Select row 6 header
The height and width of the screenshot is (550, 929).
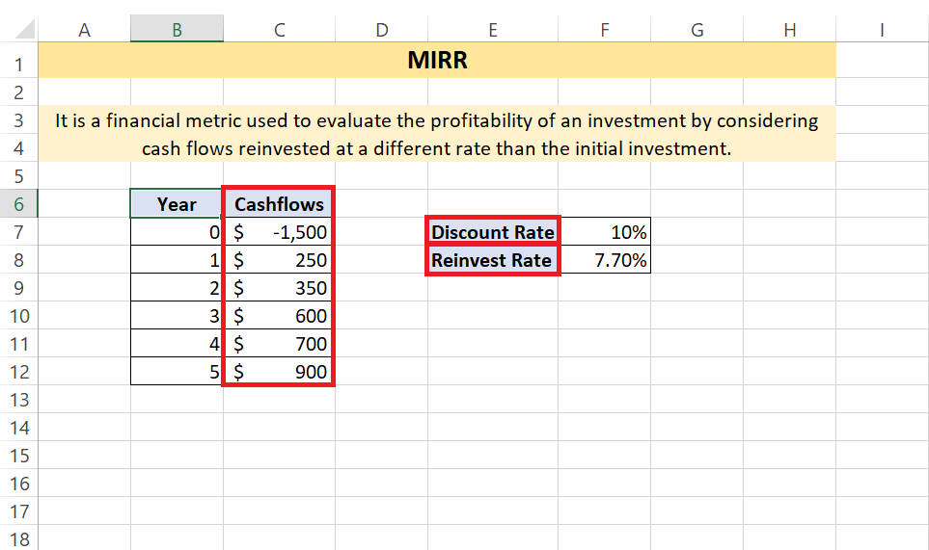(x=19, y=203)
